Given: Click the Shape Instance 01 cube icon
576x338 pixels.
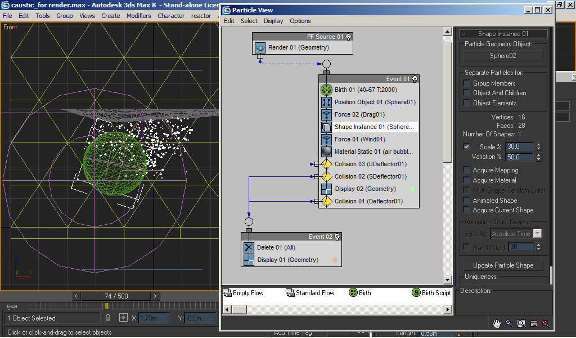Looking at the screenshot, I should pyautogui.click(x=326, y=127).
